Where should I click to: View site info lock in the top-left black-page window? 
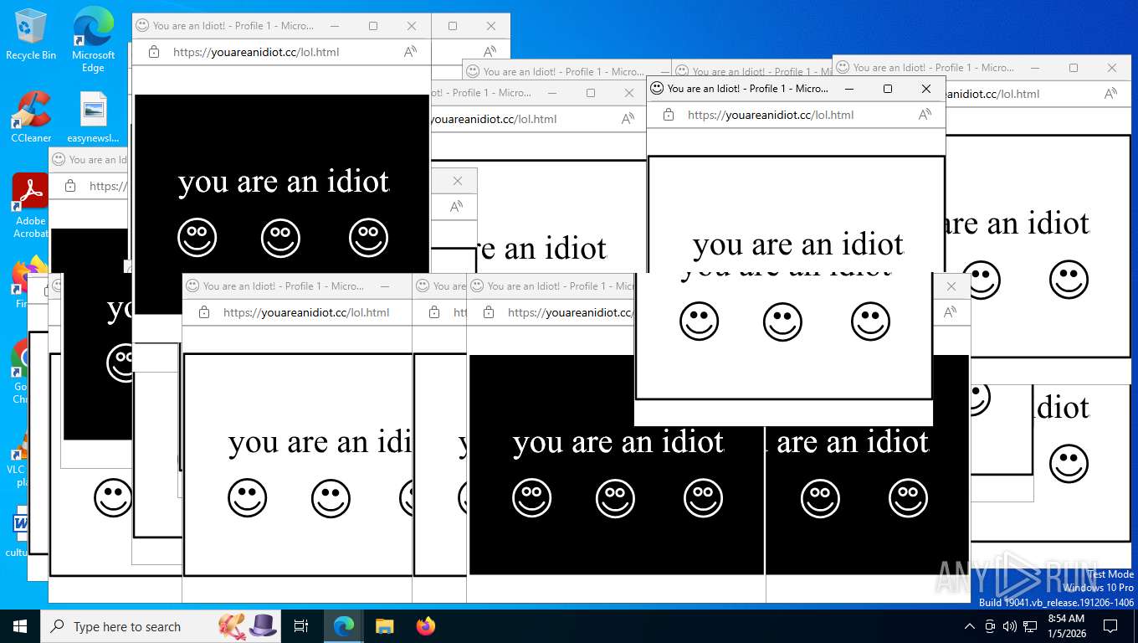[154, 52]
